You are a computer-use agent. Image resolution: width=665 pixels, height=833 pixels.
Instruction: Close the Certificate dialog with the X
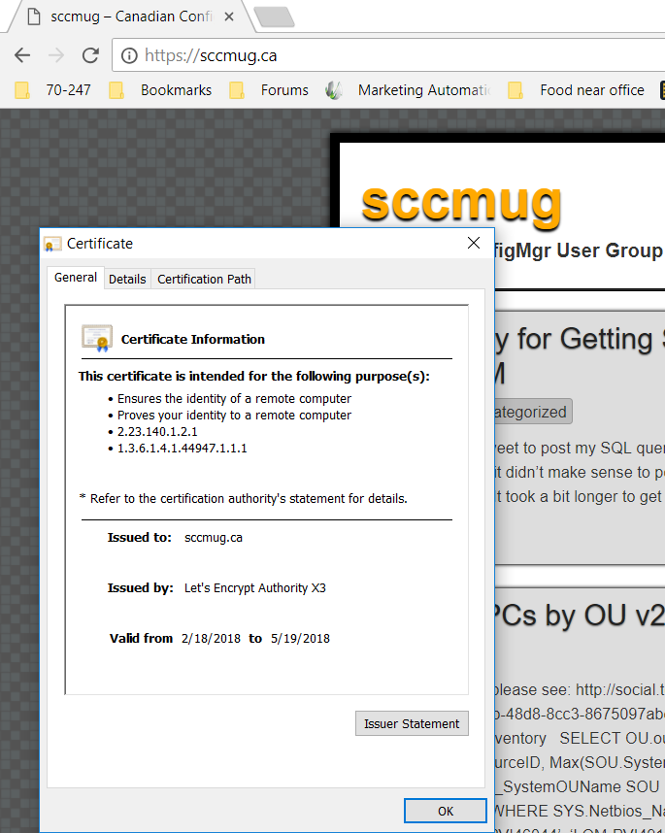pyautogui.click(x=474, y=243)
